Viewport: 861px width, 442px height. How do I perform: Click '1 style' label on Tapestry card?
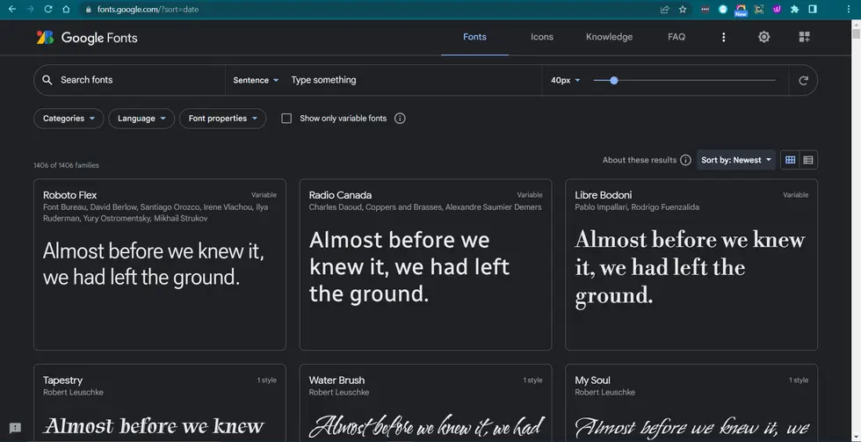(267, 380)
